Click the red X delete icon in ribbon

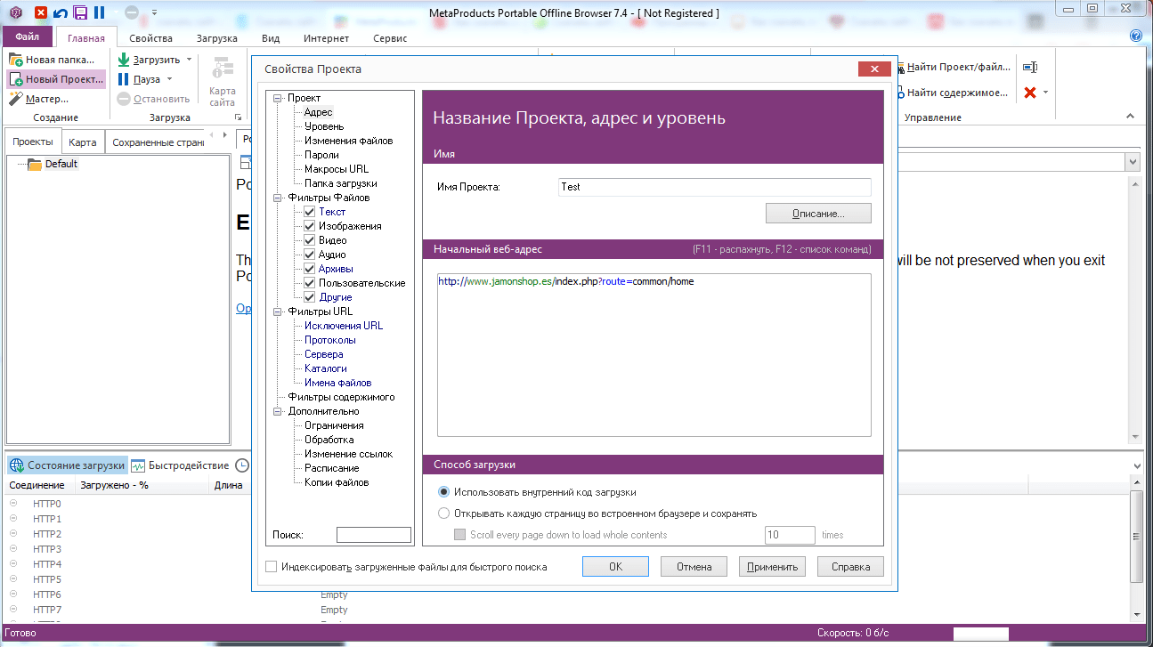pos(1030,92)
